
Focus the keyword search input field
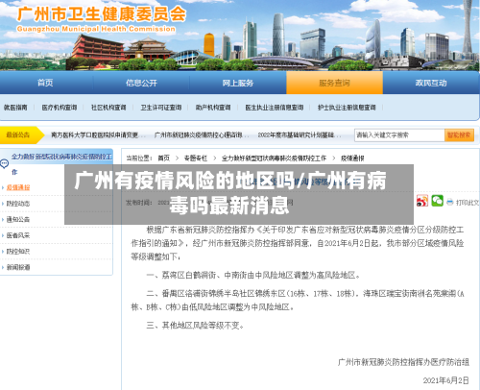click(399, 135)
